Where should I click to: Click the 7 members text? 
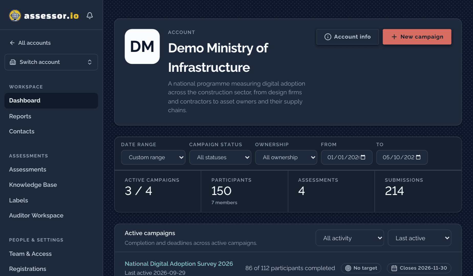[x=224, y=202]
